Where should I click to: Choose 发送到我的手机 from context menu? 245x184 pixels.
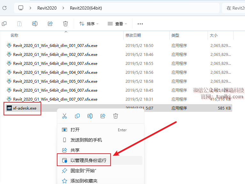tap(100, 140)
